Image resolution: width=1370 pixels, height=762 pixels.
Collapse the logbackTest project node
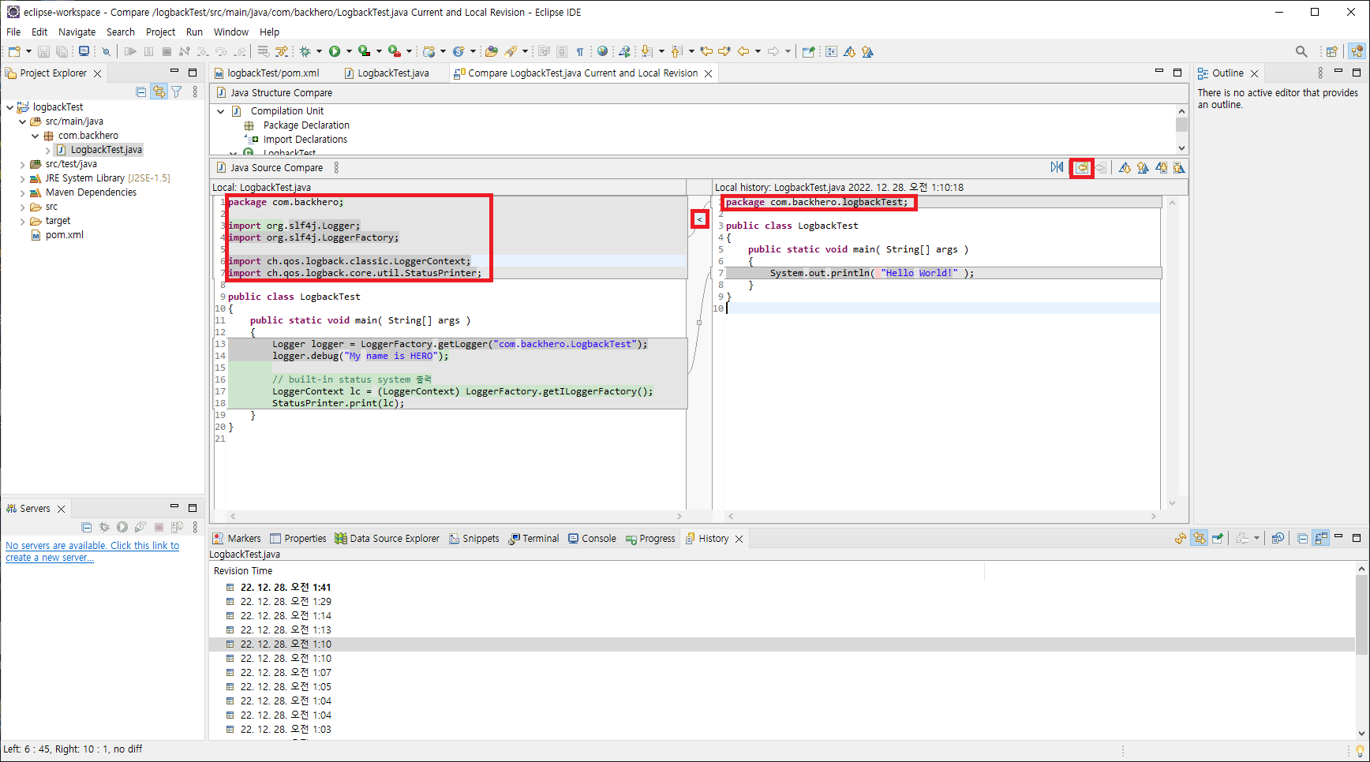(x=9, y=107)
